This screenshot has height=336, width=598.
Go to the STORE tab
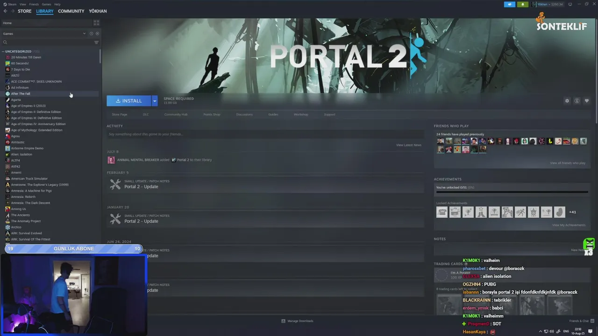click(25, 11)
